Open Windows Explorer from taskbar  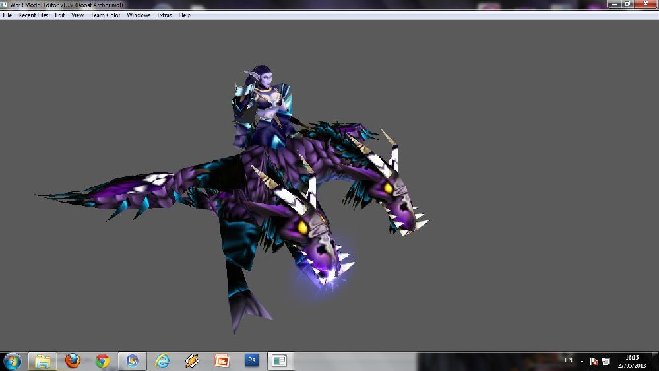[x=42, y=361]
